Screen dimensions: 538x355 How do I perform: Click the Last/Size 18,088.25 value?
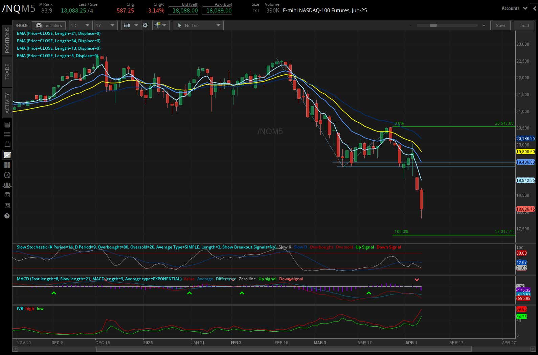coord(73,10)
